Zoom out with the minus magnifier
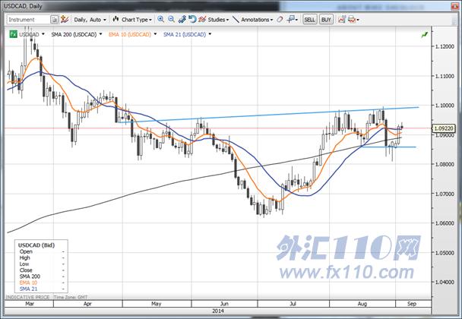Image resolution: width=462 pixels, height=319 pixels. pos(171,20)
